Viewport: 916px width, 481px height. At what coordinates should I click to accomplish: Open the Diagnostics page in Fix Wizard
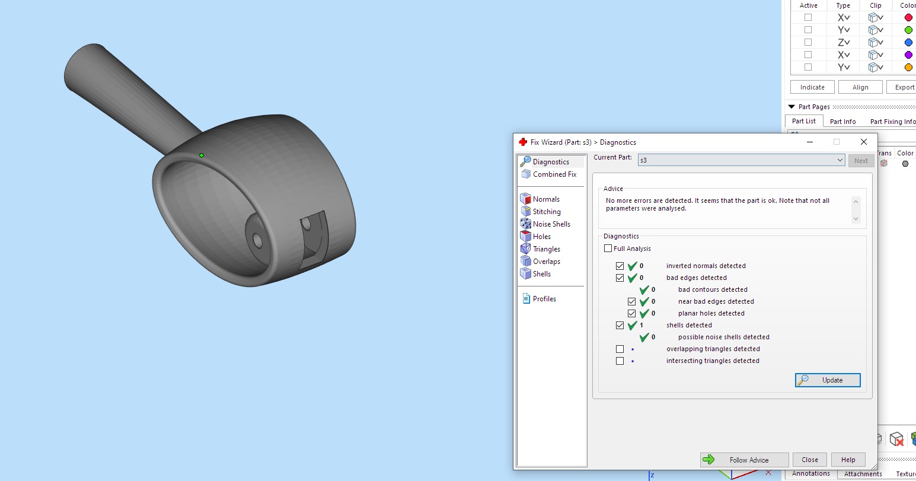(545, 162)
